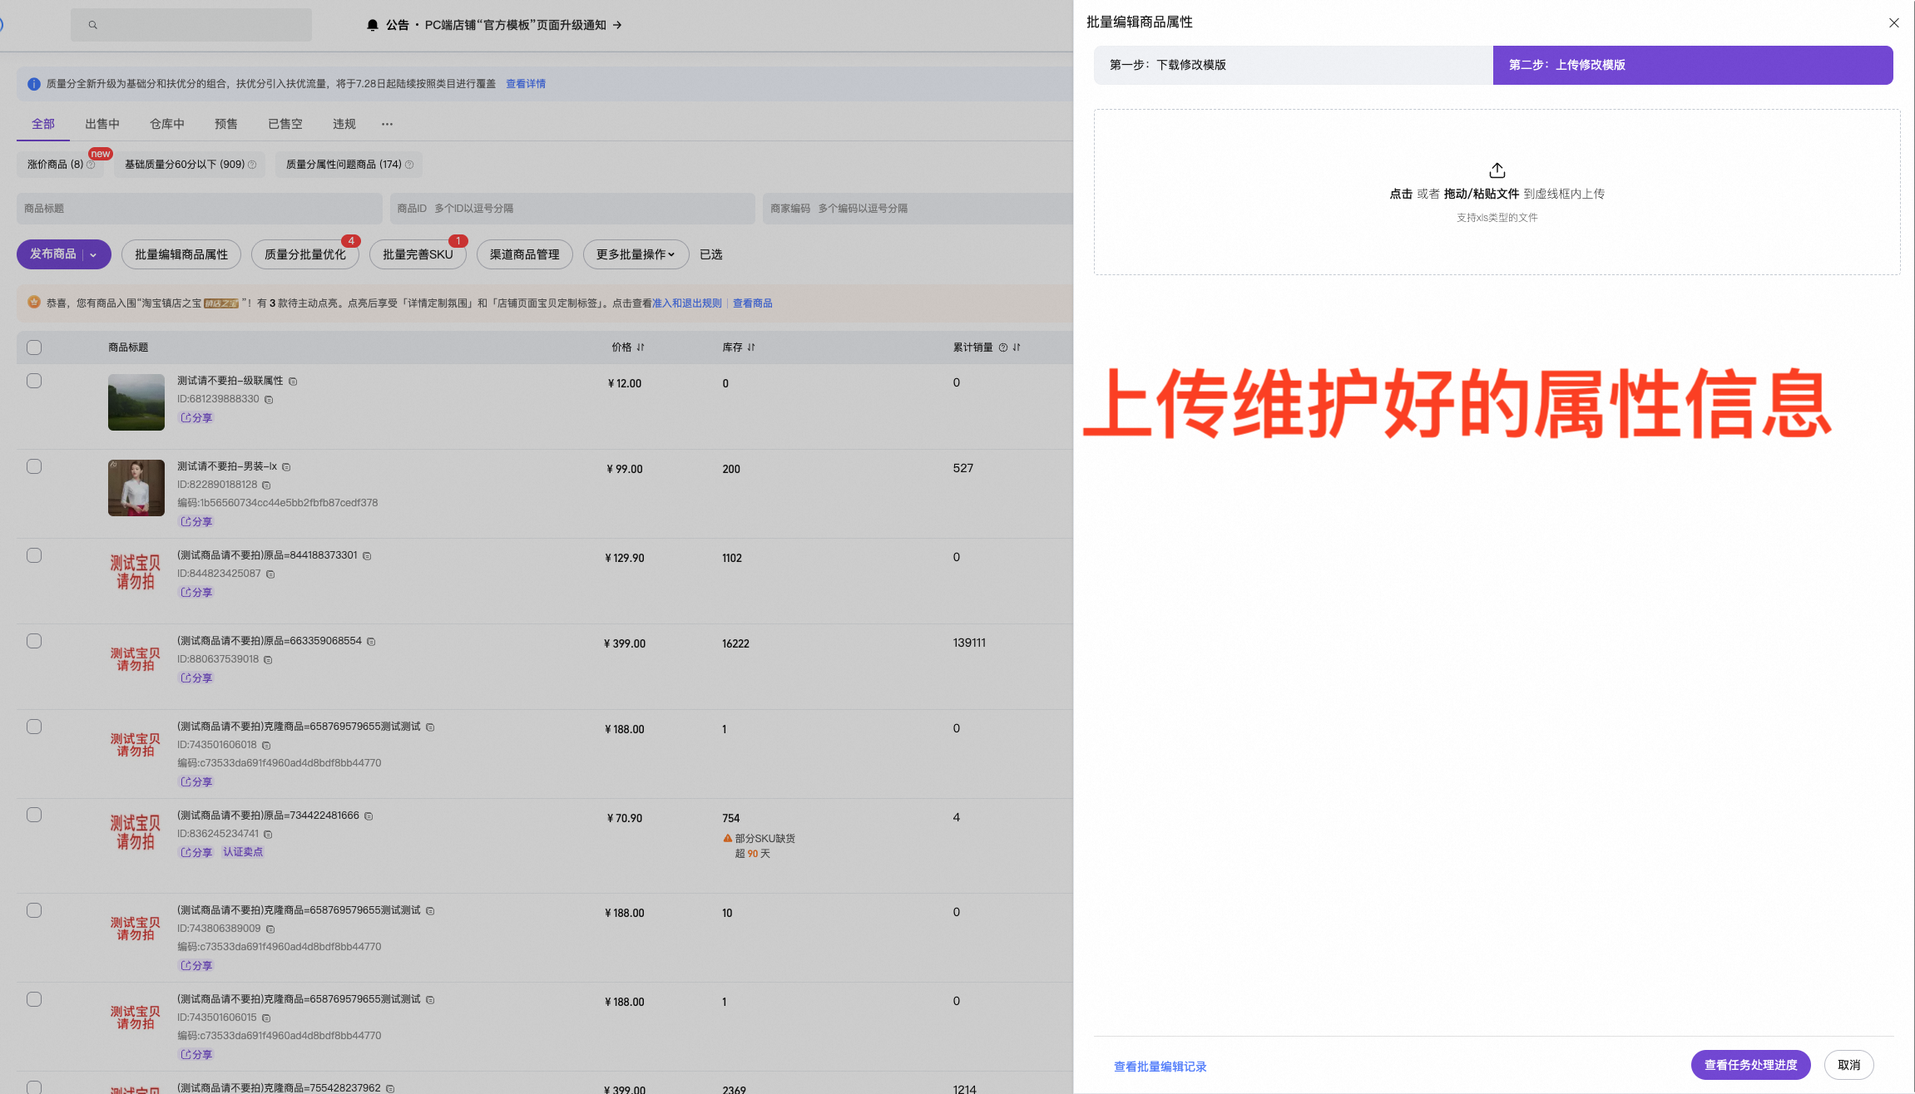Switch to the 全部 tab
The height and width of the screenshot is (1094, 1915).
pyautogui.click(x=43, y=124)
